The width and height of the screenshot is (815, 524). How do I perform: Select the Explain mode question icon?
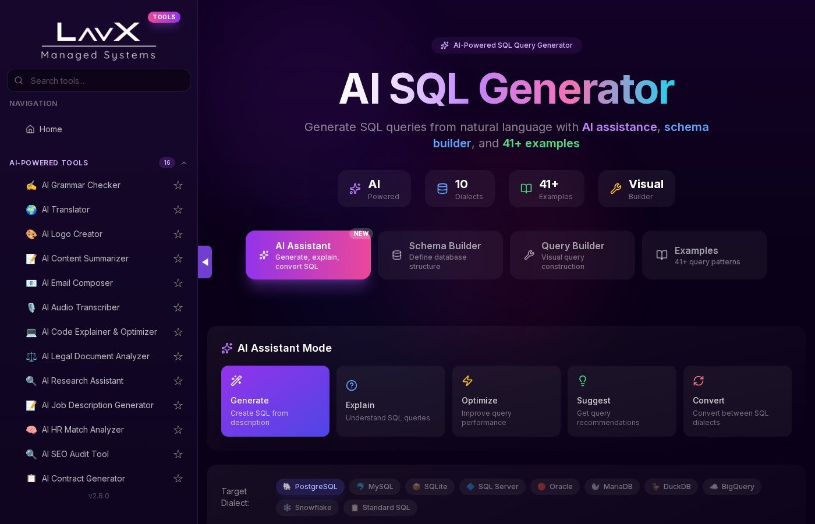pos(352,385)
